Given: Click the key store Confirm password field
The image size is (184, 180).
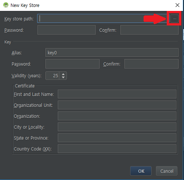Looking at the screenshot, I should pyautogui.click(x=149, y=30).
